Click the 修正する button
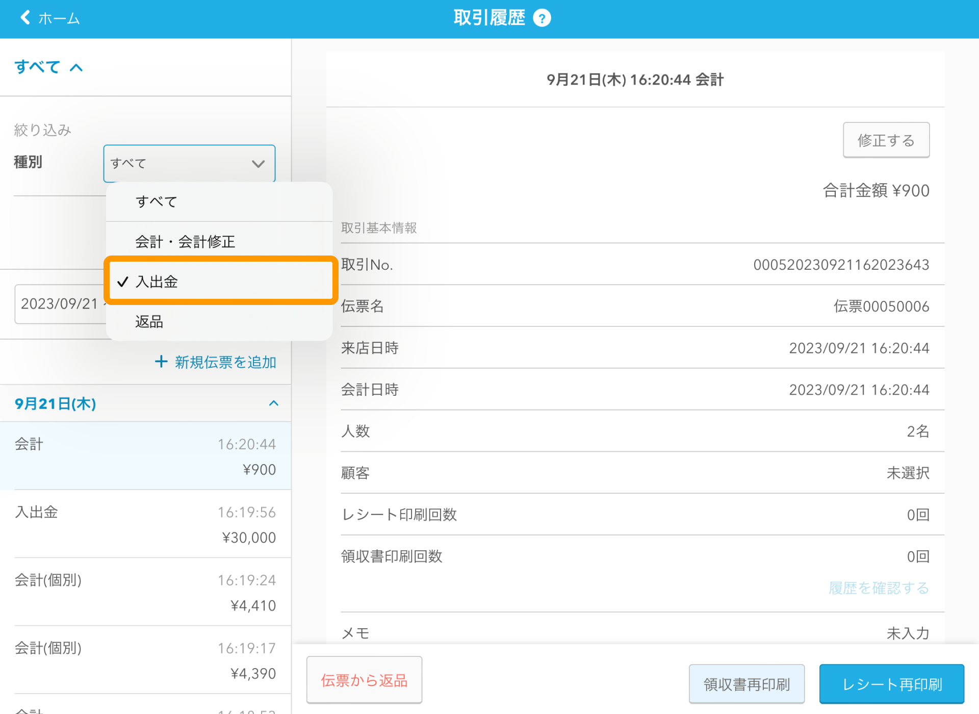The height and width of the screenshot is (714, 979). tap(886, 140)
